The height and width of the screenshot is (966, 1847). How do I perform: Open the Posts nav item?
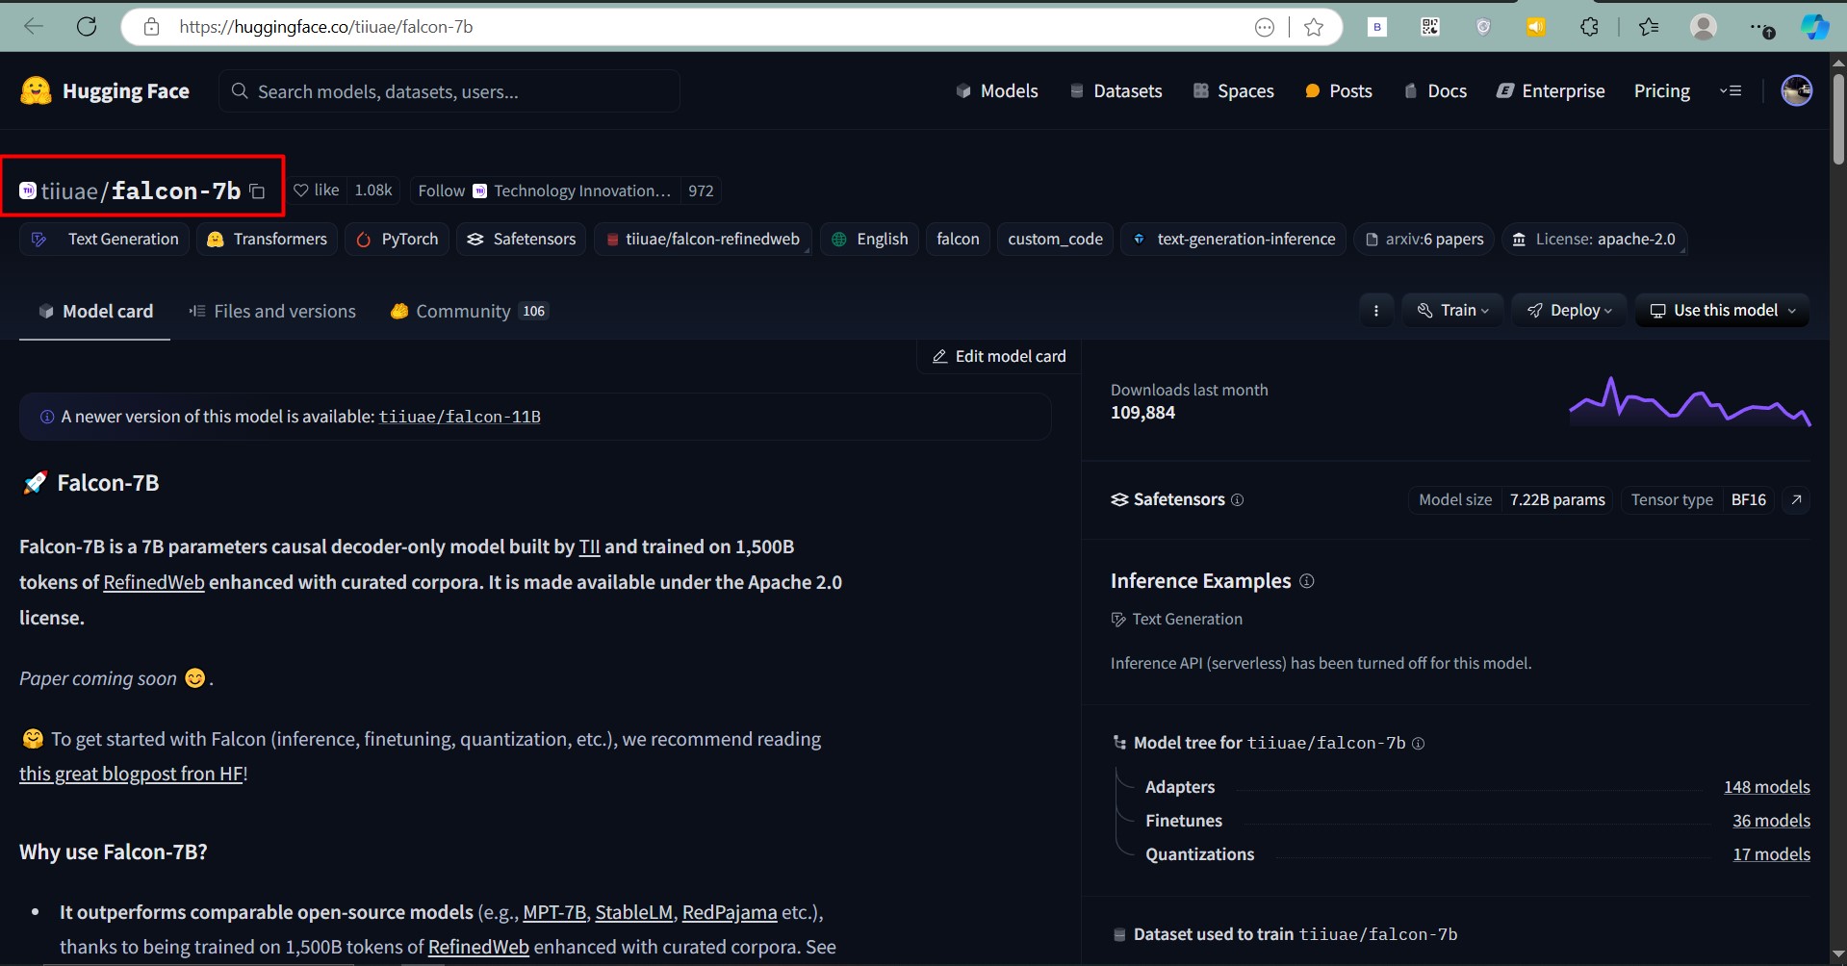pos(1338,90)
